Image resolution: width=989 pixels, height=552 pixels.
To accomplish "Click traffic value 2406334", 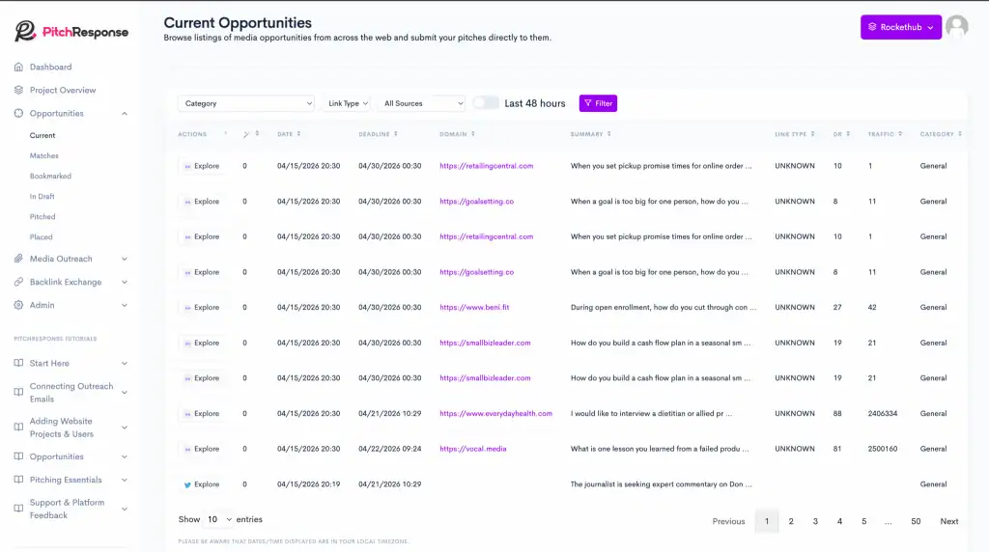I will tap(883, 413).
